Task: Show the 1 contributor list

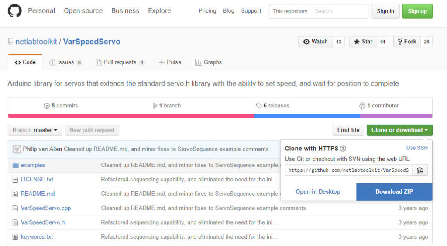Action: pos(379,106)
